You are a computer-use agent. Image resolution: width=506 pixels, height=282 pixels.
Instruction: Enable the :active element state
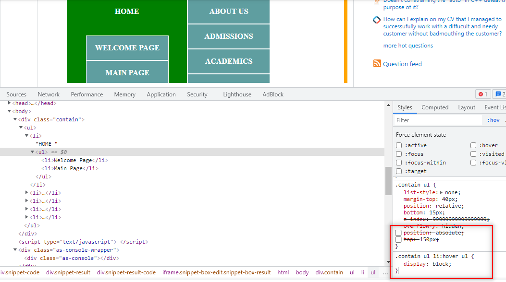click(x=399, y=145)
